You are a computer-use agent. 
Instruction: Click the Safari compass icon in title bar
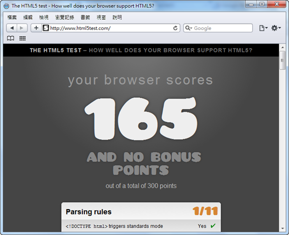(x=6, y=6)
